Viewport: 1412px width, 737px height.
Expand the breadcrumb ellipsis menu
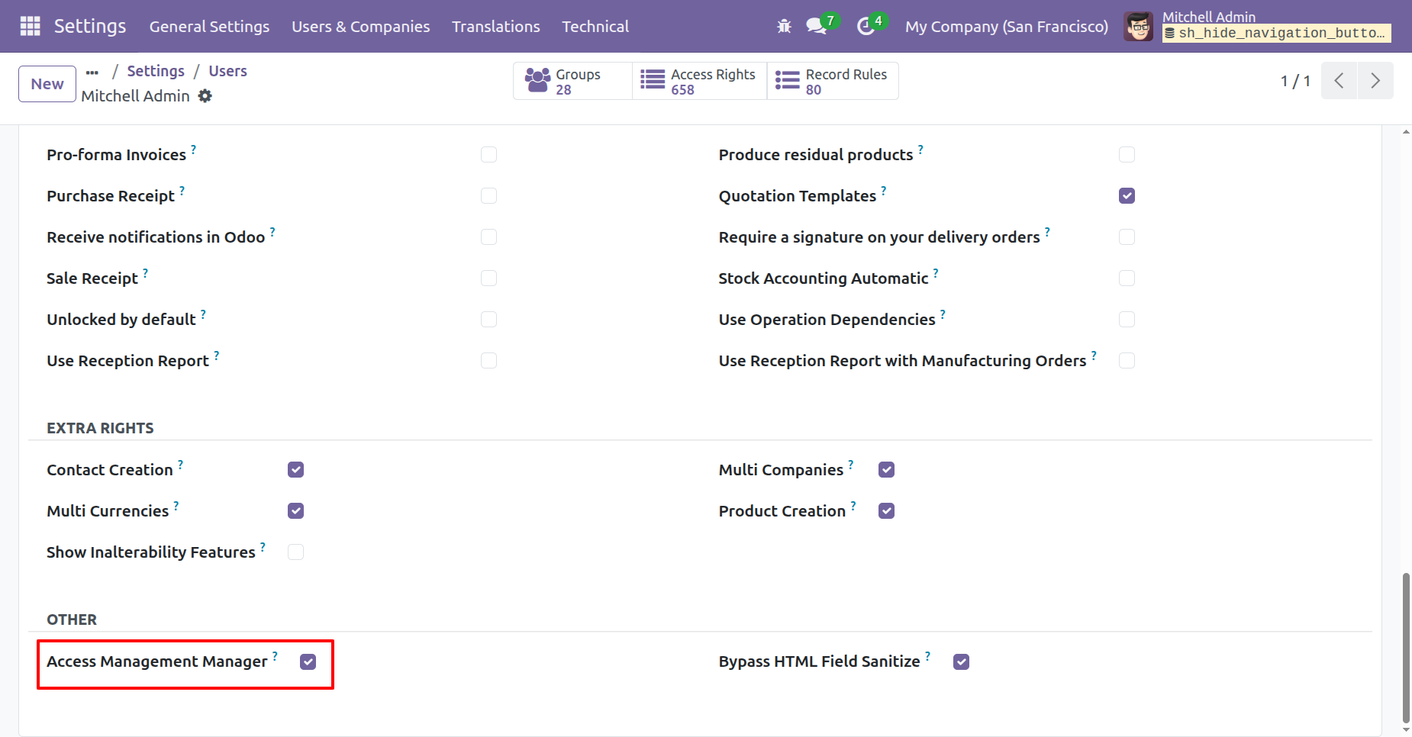[x=92, y=72]
